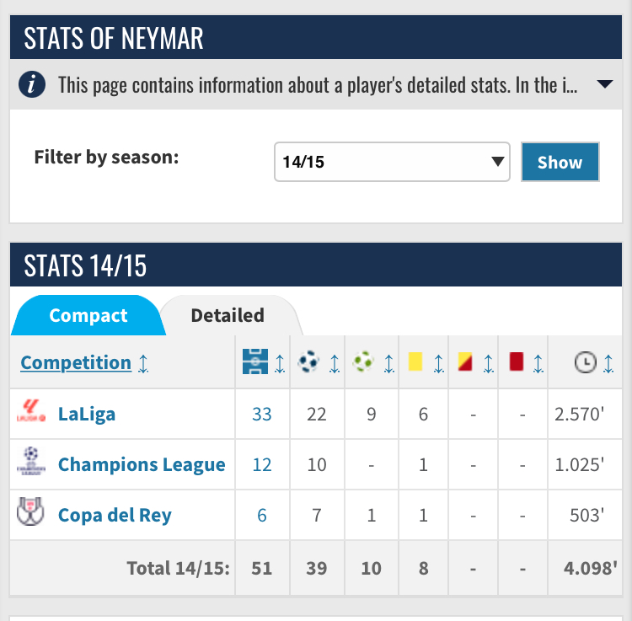Image resolution: width=632 pixels, height=621 pixels.
Task: Sort by goals scored ball icon
Action: click(309, 362)
